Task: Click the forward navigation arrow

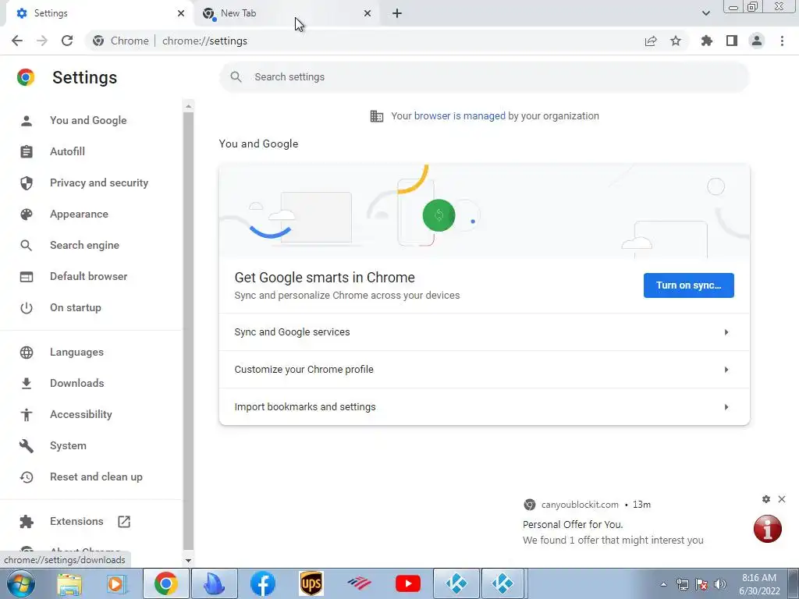Action: pos(42,41)
